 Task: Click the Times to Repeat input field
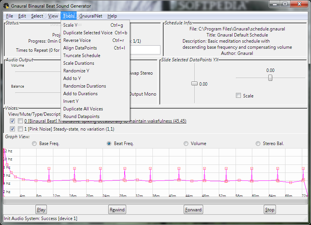coord(145,50)
